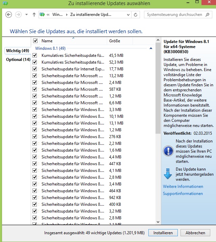The image size is (216, 242).
Task: Select the Sicherheitsupdate row sized 4,4 MB
Action: pos(93,157)
